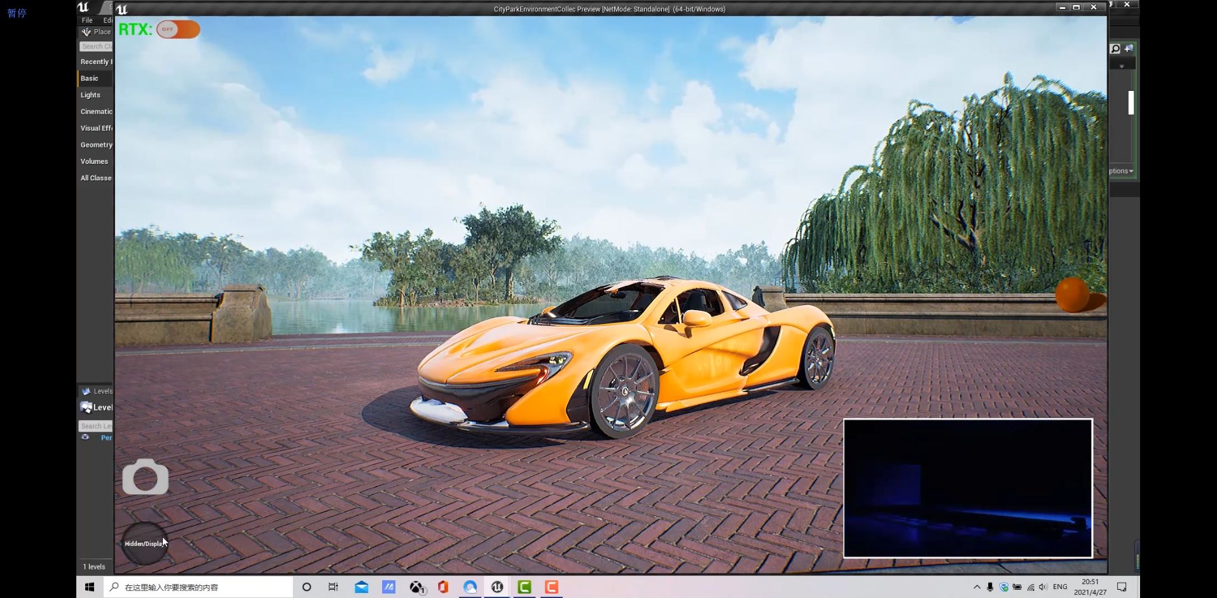Toggle Persistent Level visibility eye icon
The width and height of the screenshot is (1217, 598).
(x=85, y=437)
